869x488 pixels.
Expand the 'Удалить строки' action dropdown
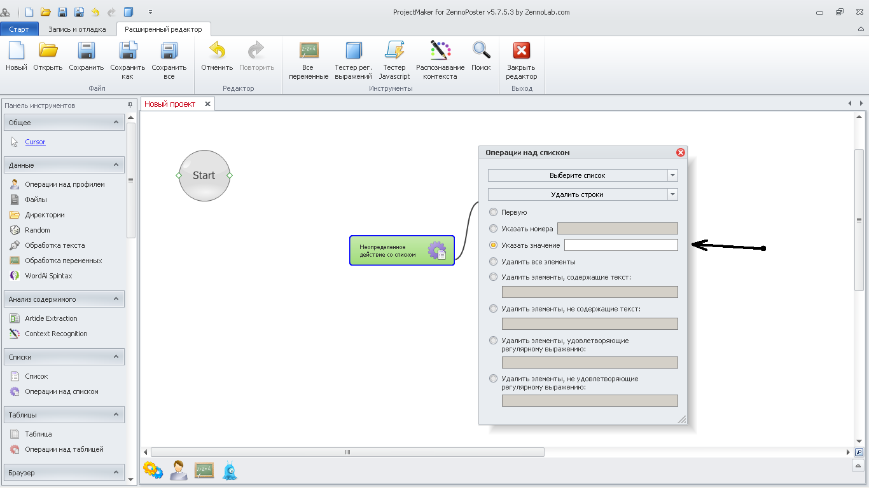tap(672, 194)
